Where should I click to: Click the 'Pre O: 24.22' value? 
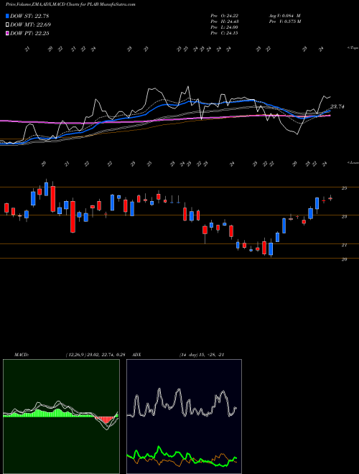[225, 16]
